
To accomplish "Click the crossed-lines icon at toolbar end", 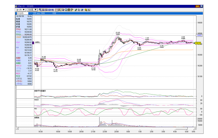I will 89,10.
